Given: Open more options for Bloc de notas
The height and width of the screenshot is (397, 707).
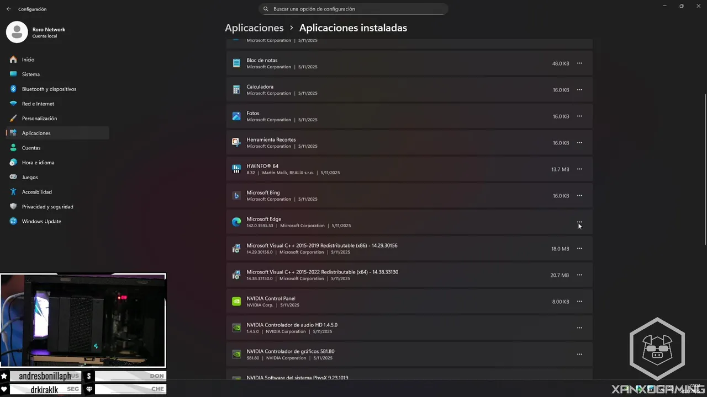Looking at the screenshot, I should [579, 63].
